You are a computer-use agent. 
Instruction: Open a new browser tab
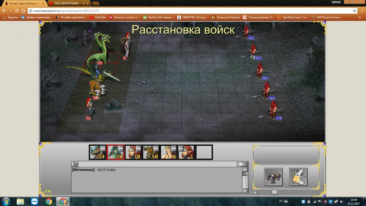[x=96, y=3]
